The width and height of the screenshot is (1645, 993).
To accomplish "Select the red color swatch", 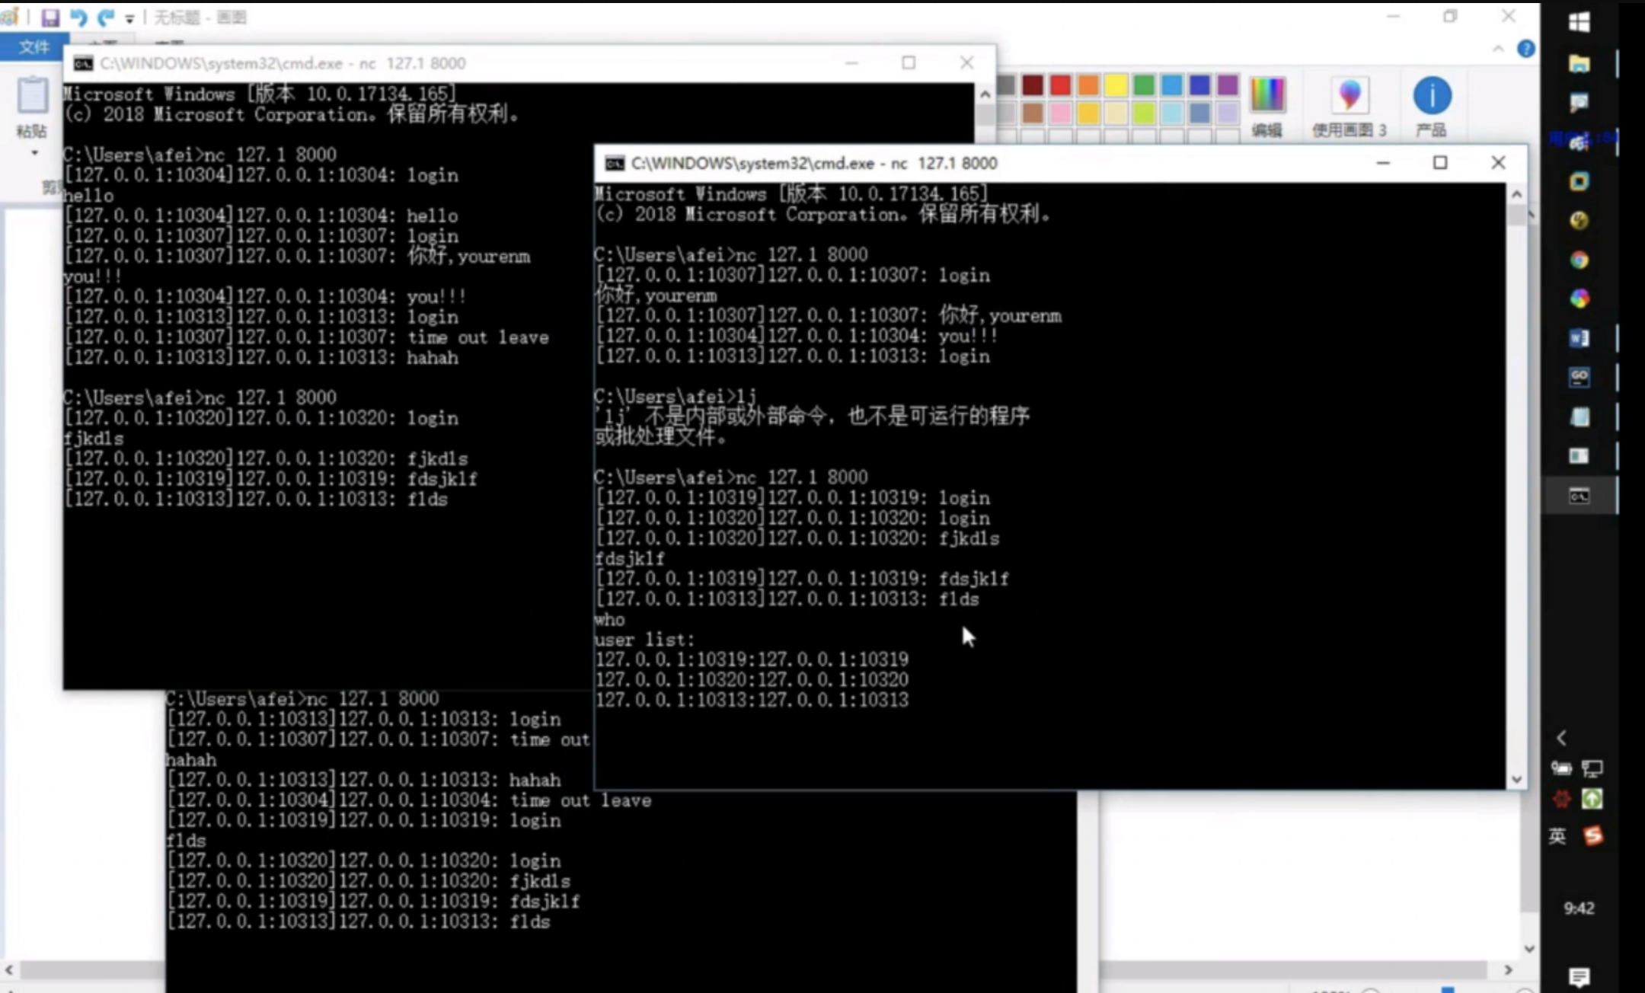I will click(x=1060, y=85).
